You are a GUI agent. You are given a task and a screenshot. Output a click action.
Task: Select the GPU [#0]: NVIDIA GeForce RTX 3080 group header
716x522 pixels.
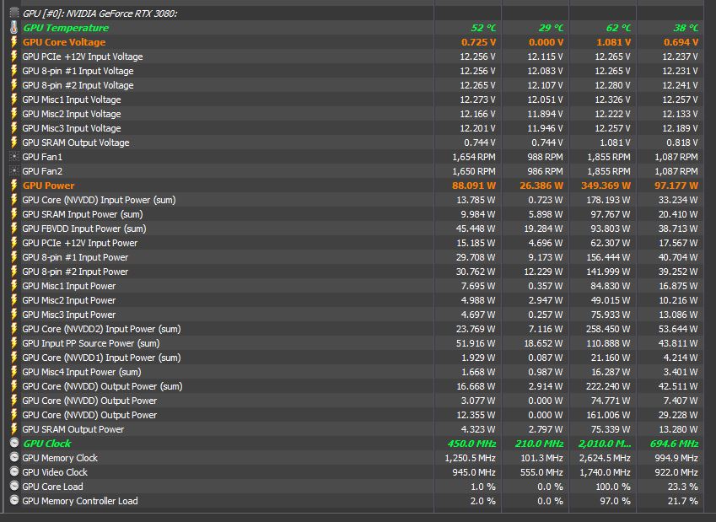(x=354, y=13)
